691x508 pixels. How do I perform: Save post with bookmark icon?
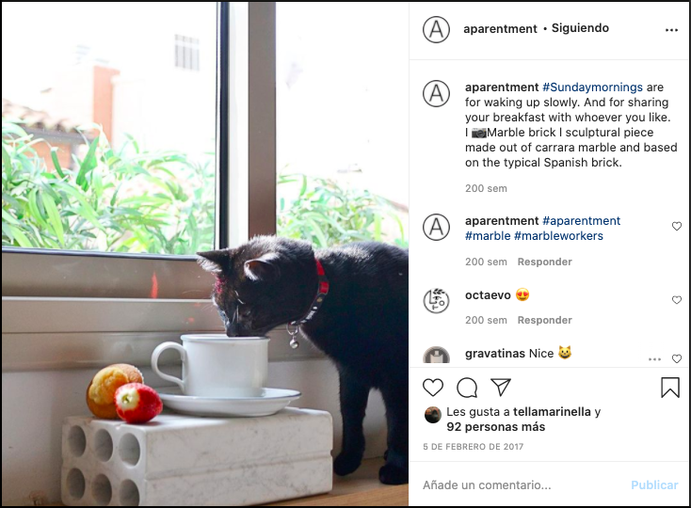pos(670,388)
